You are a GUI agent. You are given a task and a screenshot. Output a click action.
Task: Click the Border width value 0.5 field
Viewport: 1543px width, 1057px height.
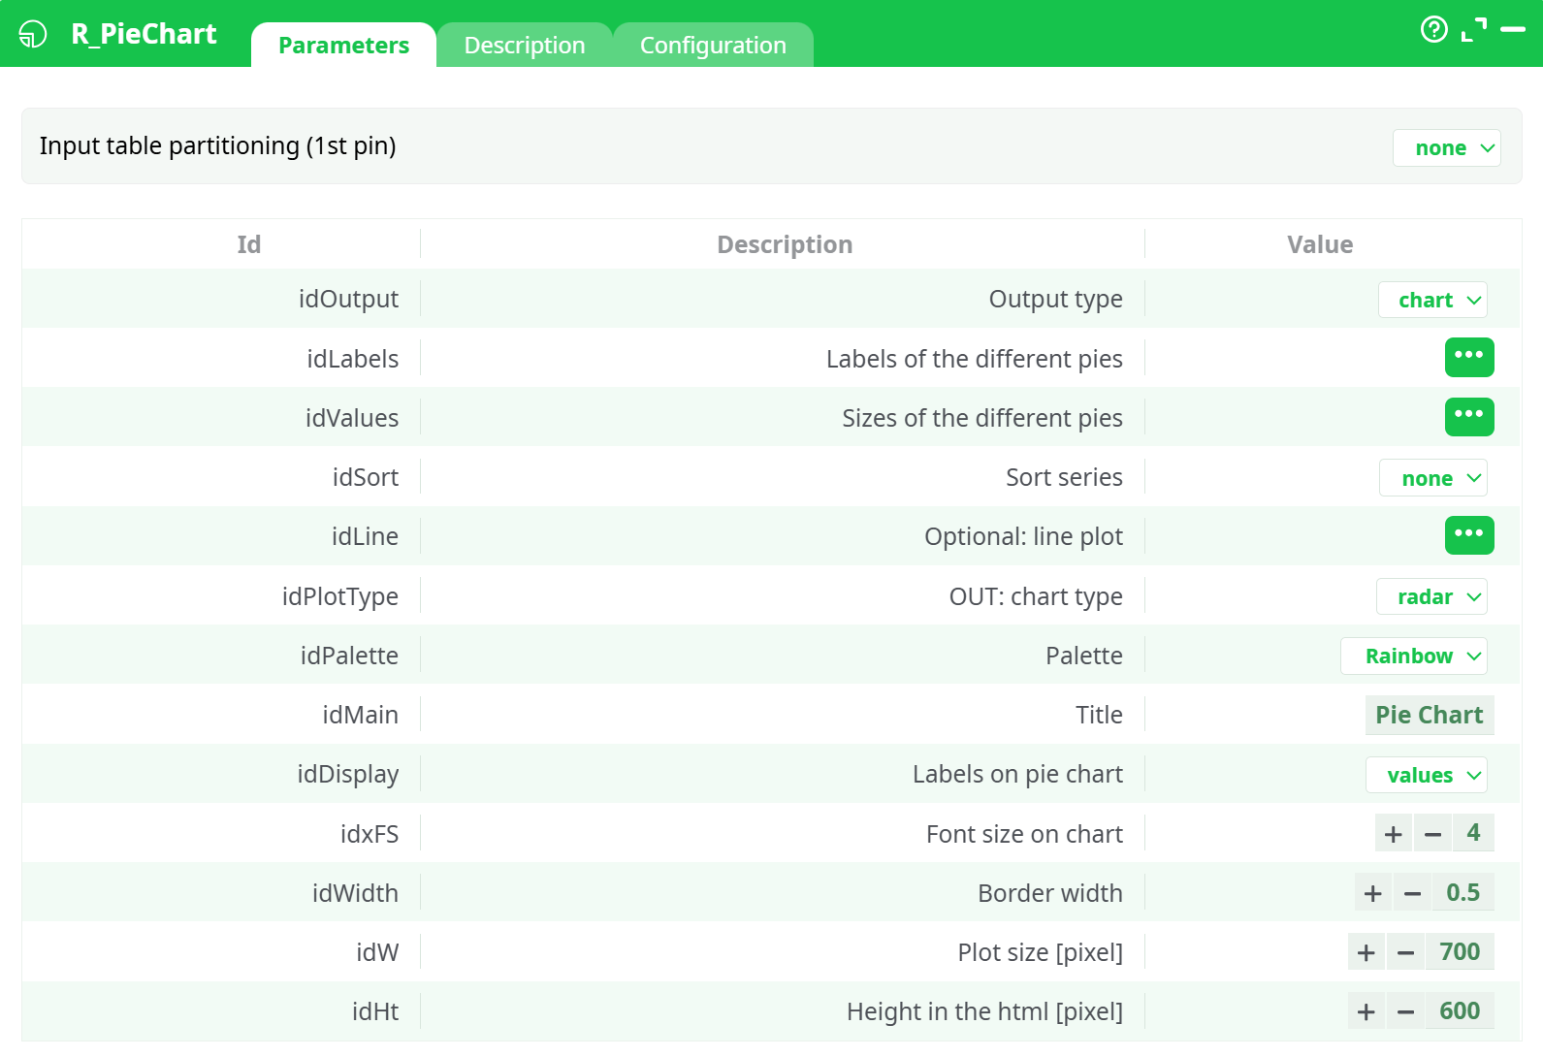tap(1463, 892)
